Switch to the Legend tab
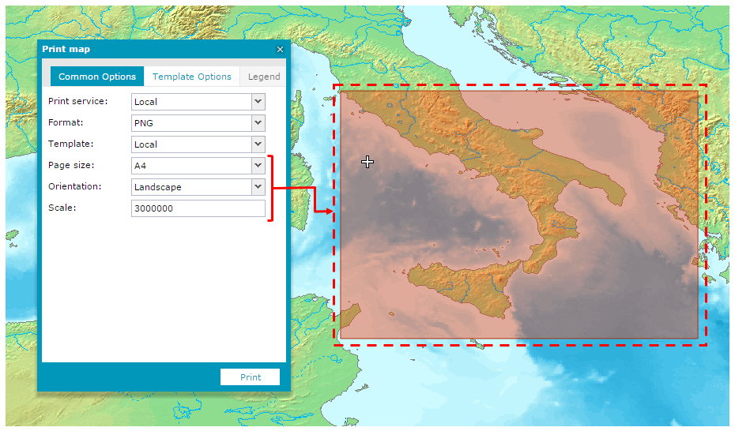The width and height of the screenshot is (735, 431). pyautogui.click(x=264, y=77)
